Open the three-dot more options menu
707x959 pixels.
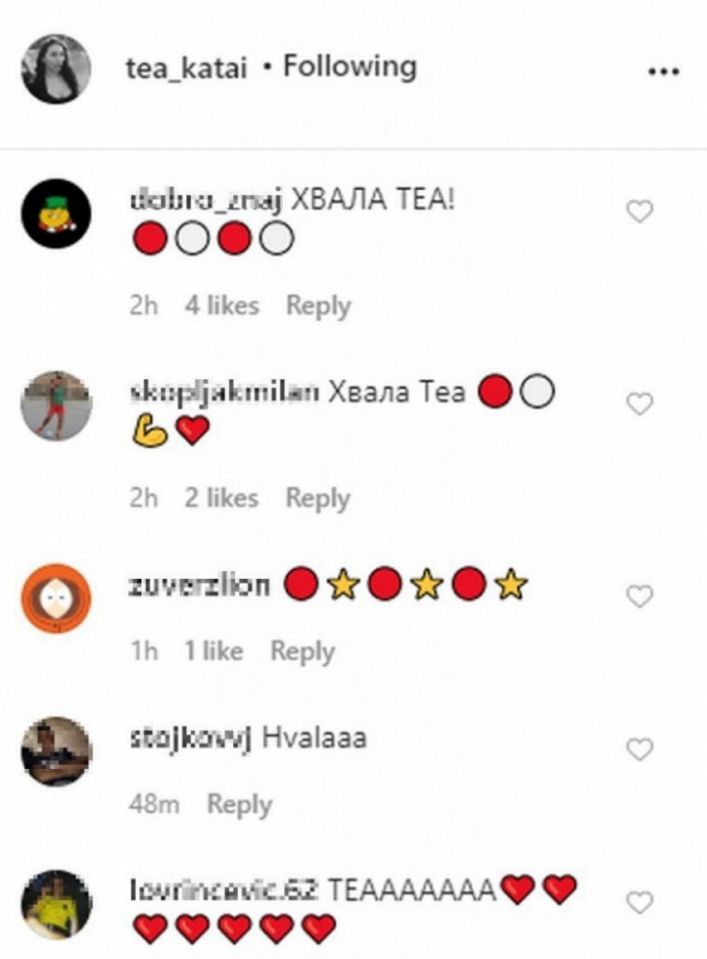coord(664,71)
